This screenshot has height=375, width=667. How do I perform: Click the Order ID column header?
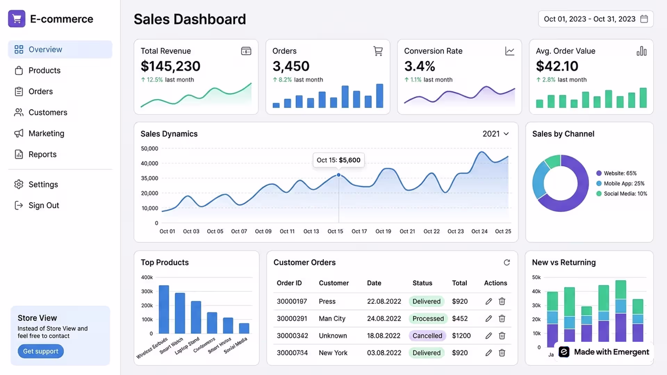pos(289,283)
